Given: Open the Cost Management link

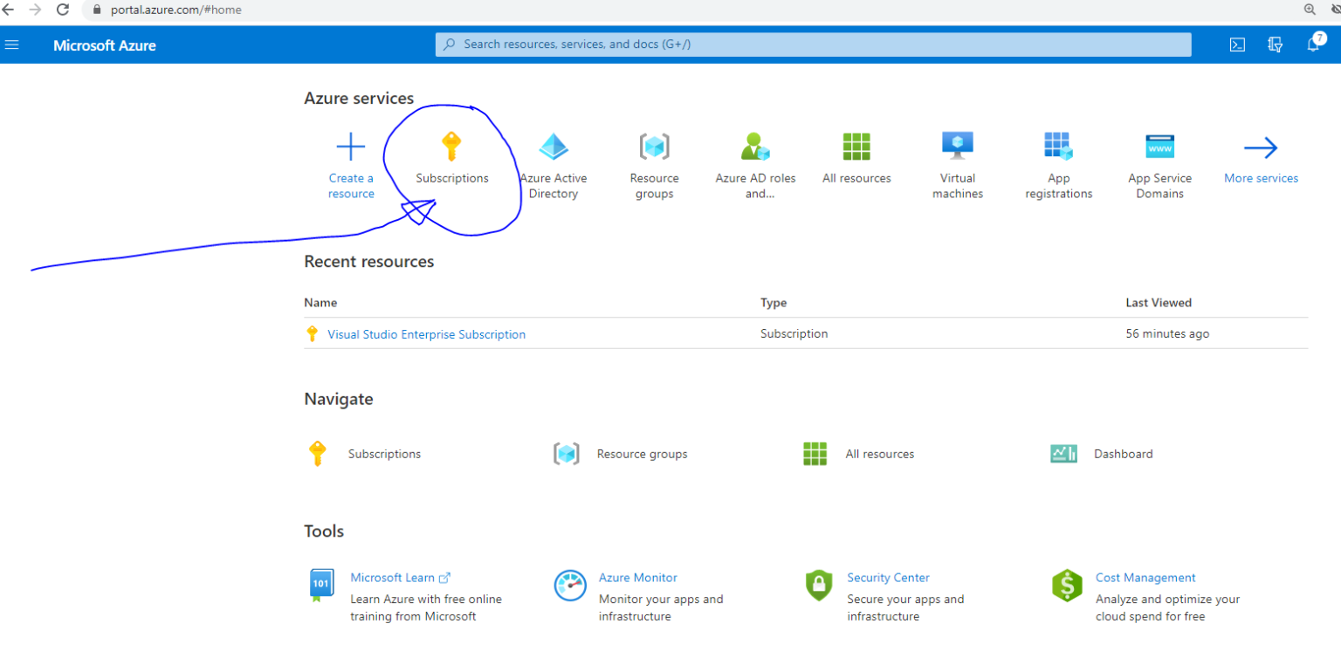Looking at the screenshot, I should pos(1145,578).
